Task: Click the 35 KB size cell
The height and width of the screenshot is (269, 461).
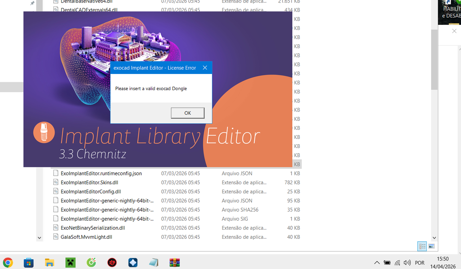Action: 293,210
